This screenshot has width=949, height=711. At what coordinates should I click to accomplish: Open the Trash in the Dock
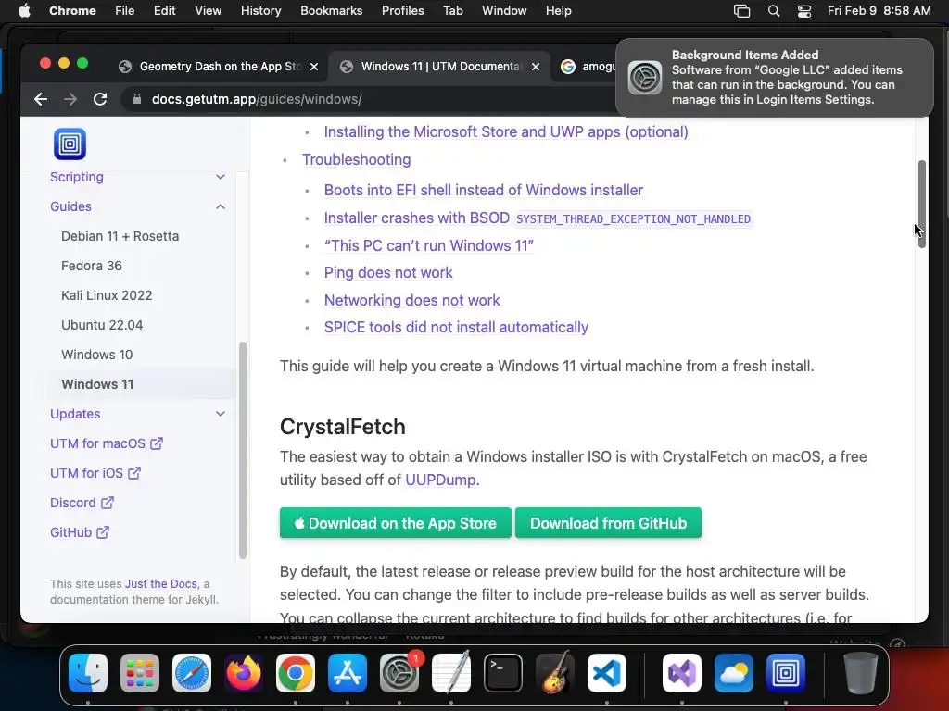861,672
